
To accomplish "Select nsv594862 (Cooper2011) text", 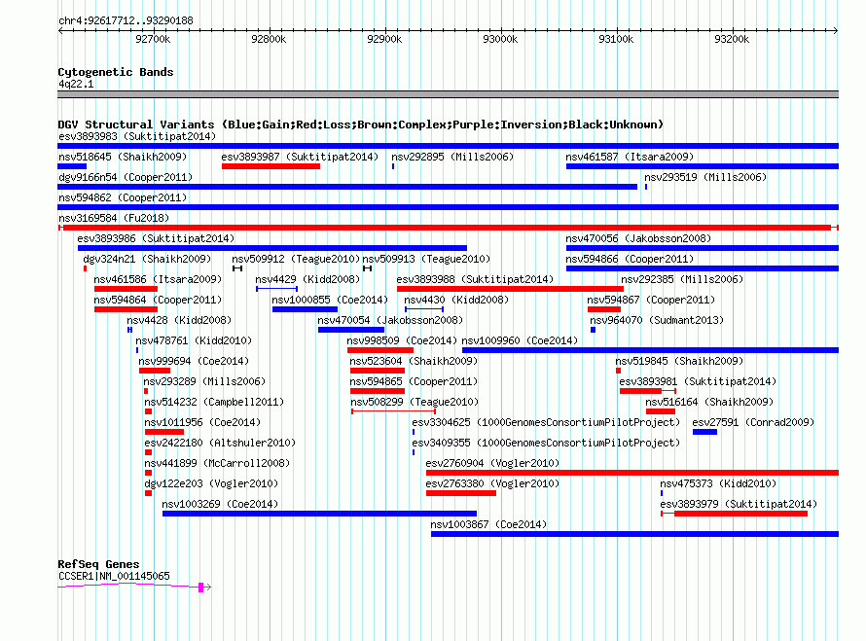I will 123,197.
